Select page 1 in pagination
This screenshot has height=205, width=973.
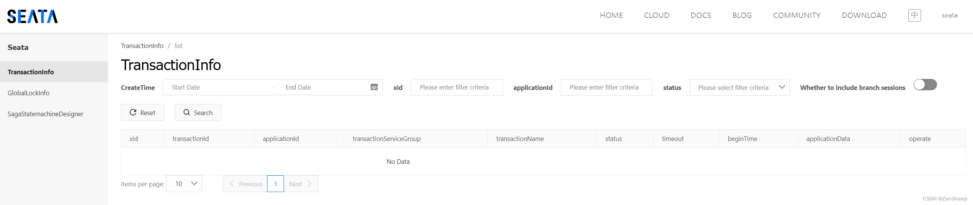tap(276, 184)
